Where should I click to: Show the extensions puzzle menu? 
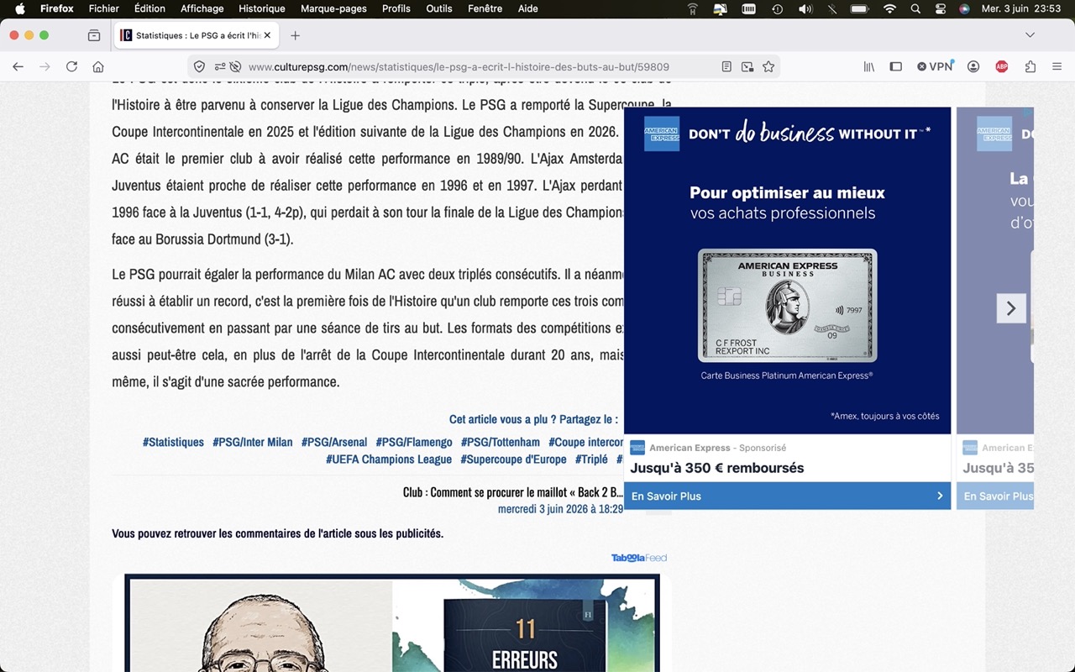tap(1030, 67)
